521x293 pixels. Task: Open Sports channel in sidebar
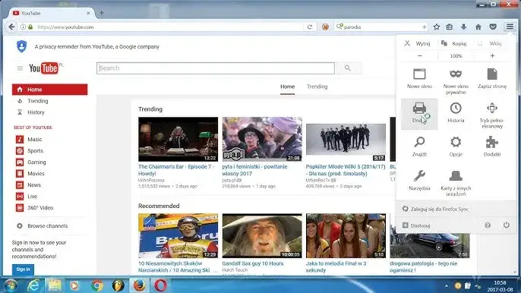30,150
